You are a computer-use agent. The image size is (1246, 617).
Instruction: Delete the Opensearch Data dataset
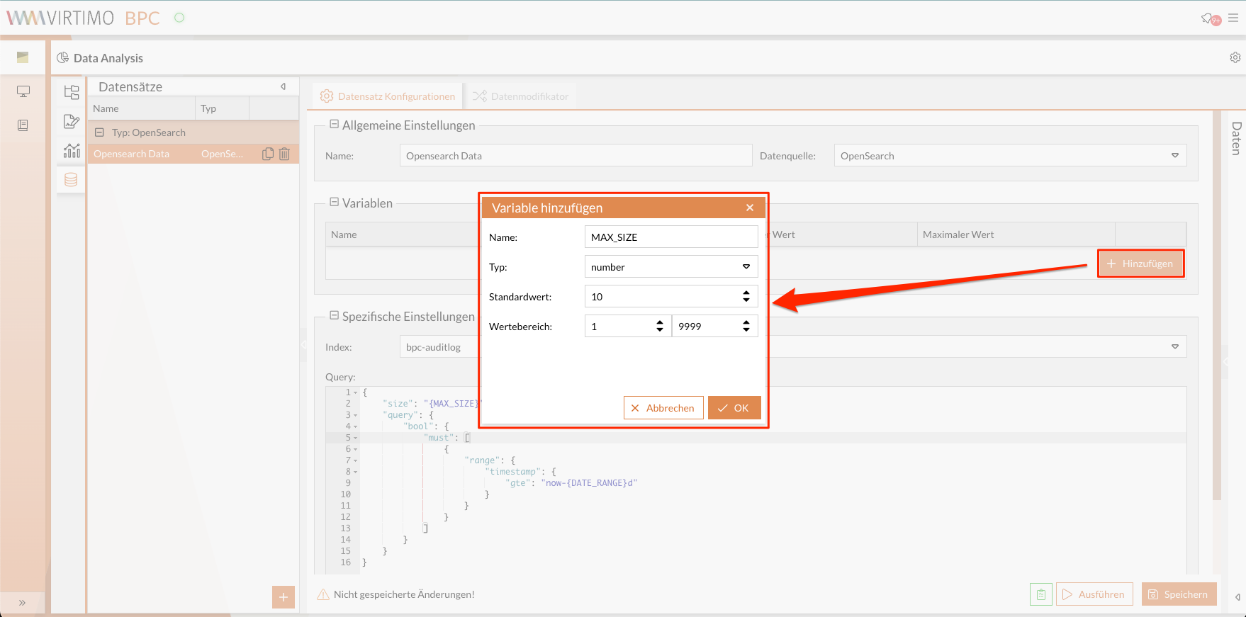pyautogui.click(x=284, y=154)
